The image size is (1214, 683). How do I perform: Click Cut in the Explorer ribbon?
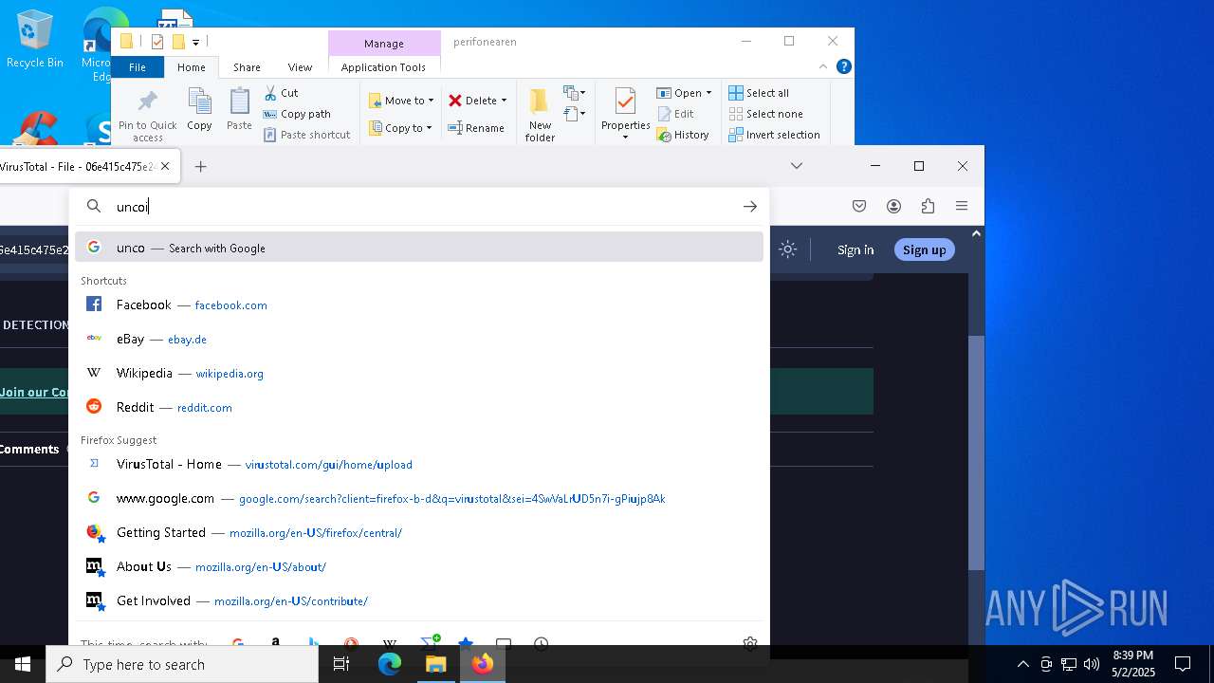[281, 93]
